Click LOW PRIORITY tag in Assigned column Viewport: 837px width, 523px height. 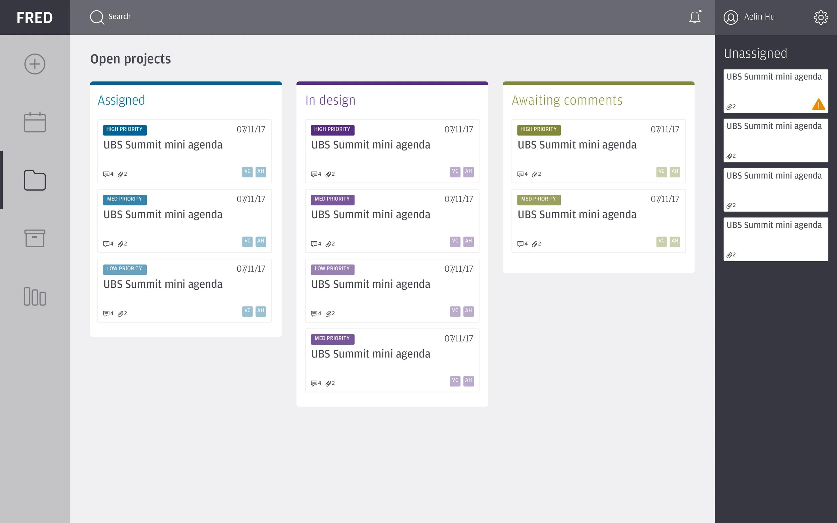pyautogui.click(x=125, y=269)
